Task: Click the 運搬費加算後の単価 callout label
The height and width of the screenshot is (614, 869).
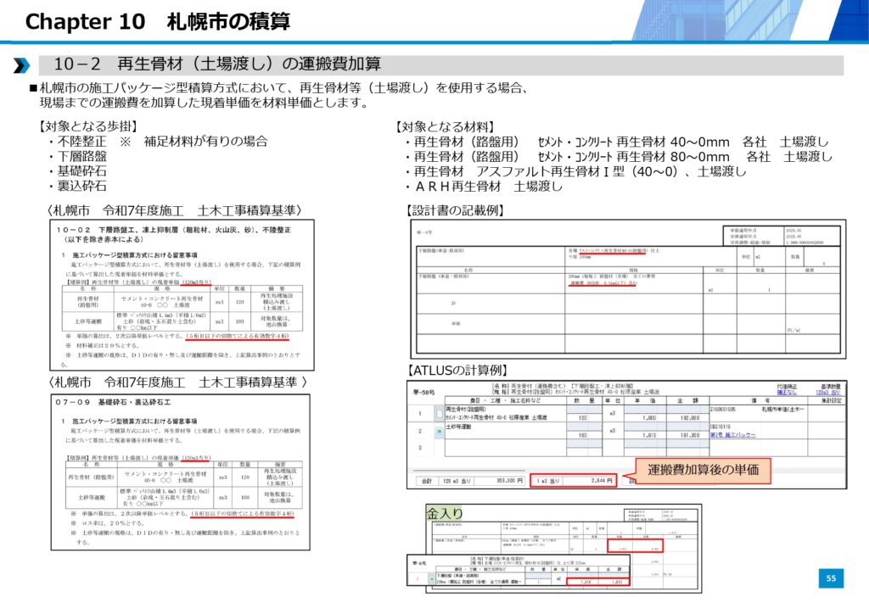Action: tap(703, 471)
